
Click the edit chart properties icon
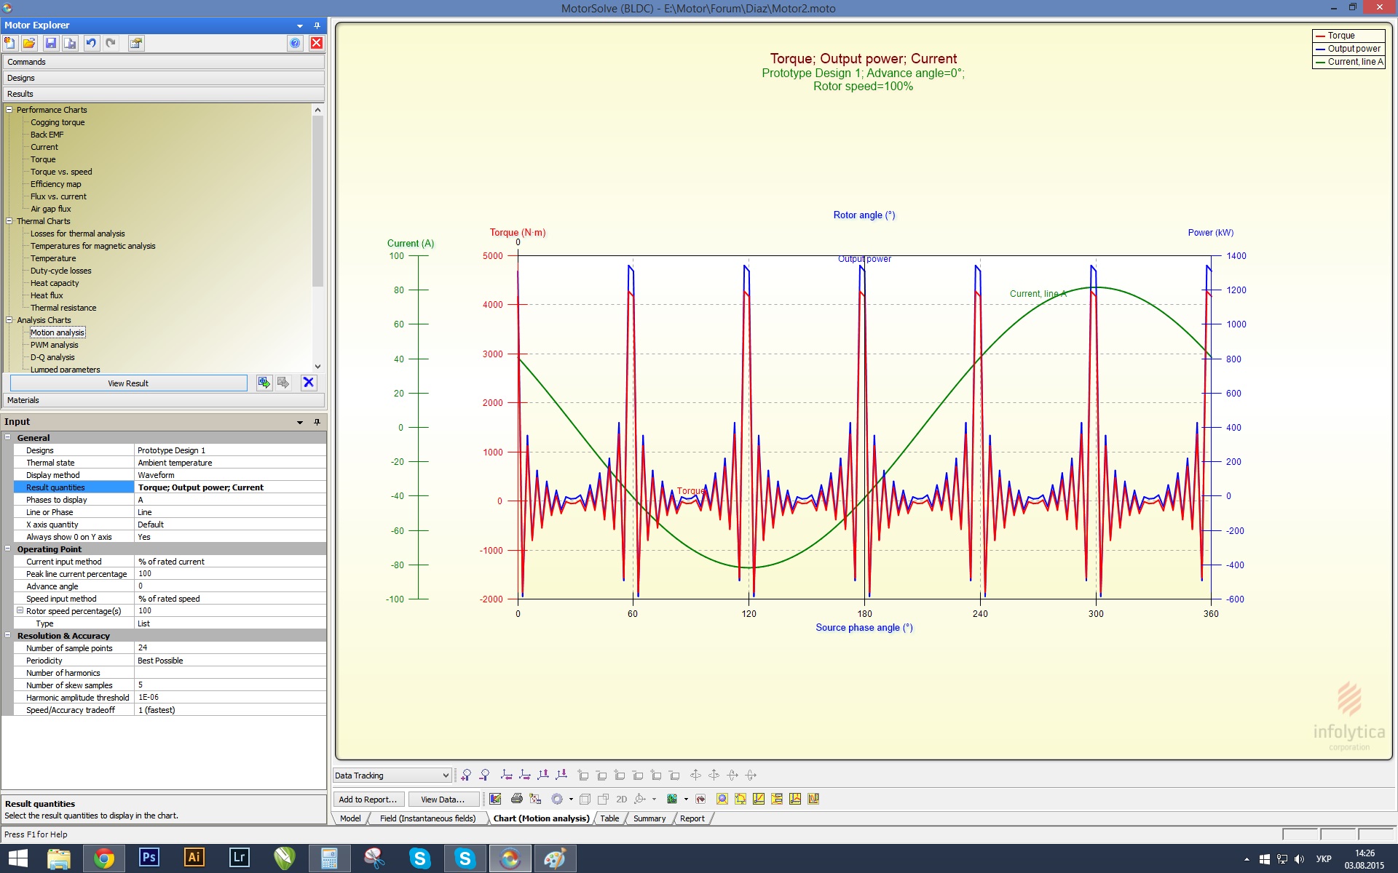[x=495, y=799]
